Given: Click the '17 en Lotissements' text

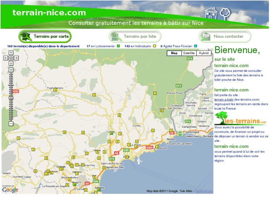Looking at the screenshot, I should point(101,46).
